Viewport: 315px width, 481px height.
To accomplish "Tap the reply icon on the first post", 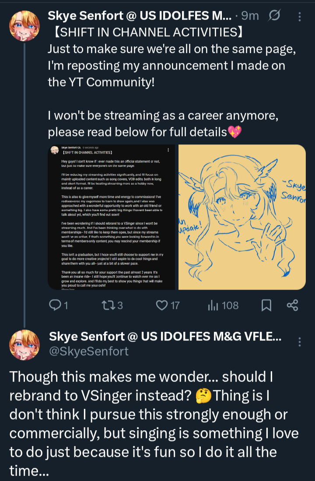I will pyautogui.click(x=55, y=305).
